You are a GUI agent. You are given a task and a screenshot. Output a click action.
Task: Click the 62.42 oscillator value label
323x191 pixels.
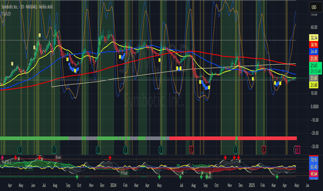[314, 167]
